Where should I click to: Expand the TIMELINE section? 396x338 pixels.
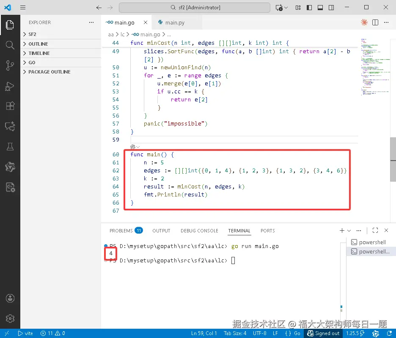point(60,53)
